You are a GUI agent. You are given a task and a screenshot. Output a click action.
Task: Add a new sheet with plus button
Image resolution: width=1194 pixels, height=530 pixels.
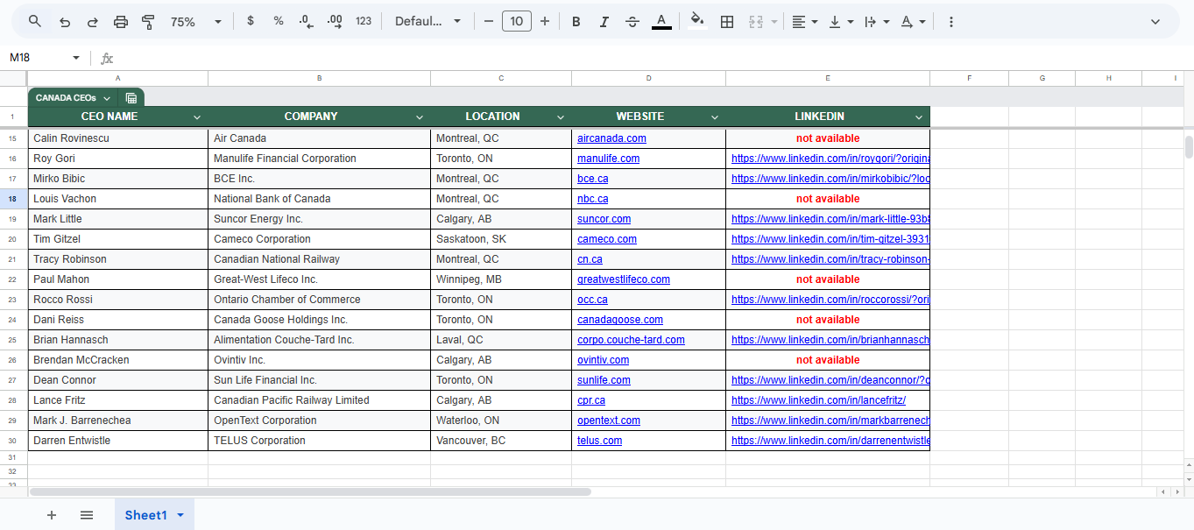click(52, 515)
